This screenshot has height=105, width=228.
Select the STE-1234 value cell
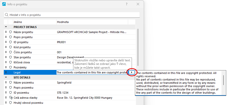click(63, 93)
